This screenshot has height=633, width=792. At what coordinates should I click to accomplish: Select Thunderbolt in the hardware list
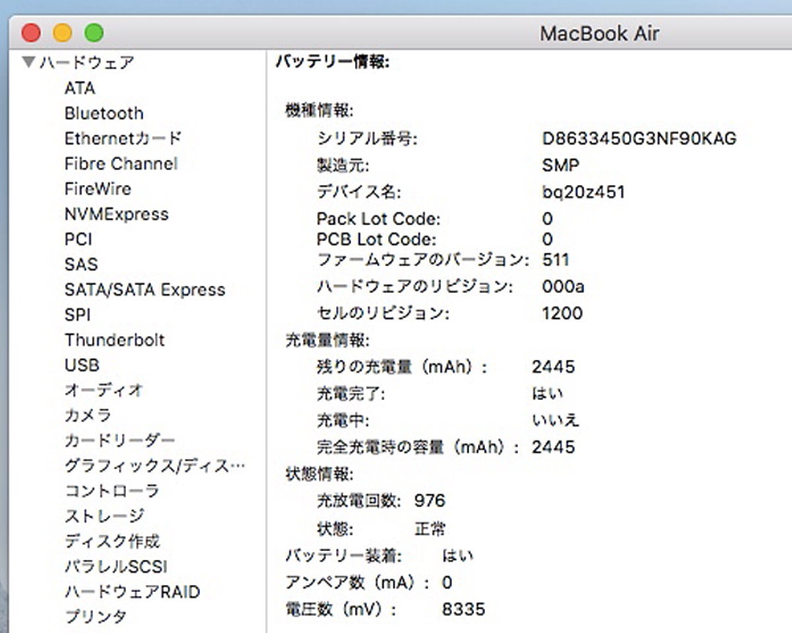[x=115, y=340]
